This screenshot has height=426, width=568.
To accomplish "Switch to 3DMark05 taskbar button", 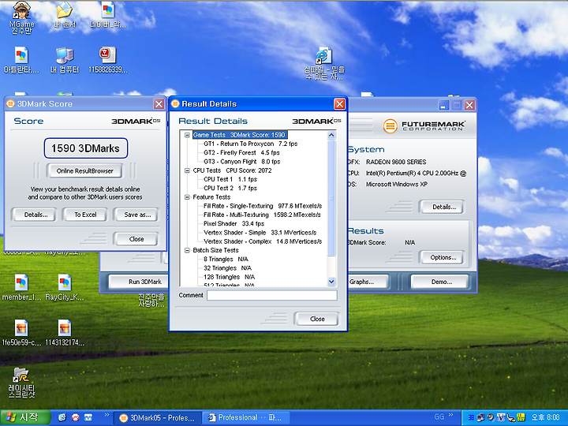I will tap(157, 417).
